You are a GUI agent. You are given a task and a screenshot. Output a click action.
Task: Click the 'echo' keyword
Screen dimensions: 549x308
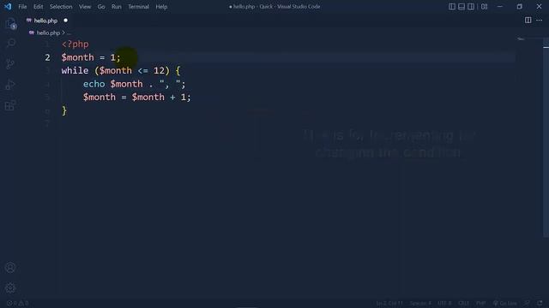[x=94, y=84]
